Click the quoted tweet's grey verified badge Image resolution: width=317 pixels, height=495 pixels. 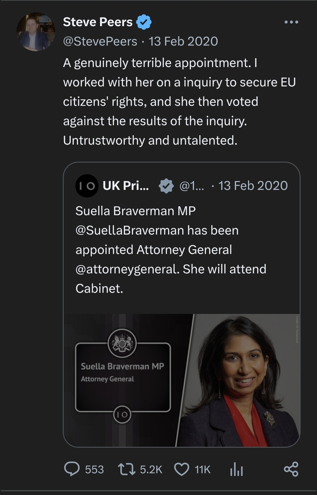166,186
